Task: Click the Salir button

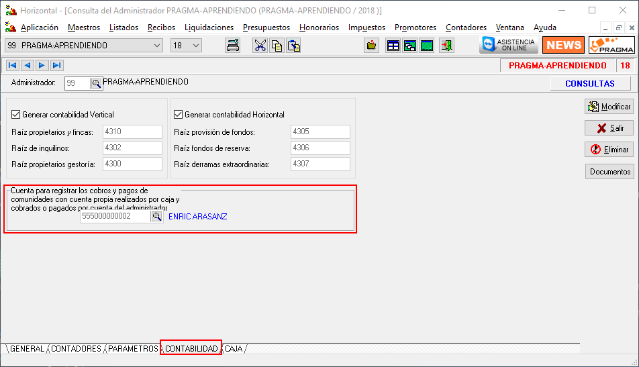Action: pyautogui.click(x=609, y=128)
